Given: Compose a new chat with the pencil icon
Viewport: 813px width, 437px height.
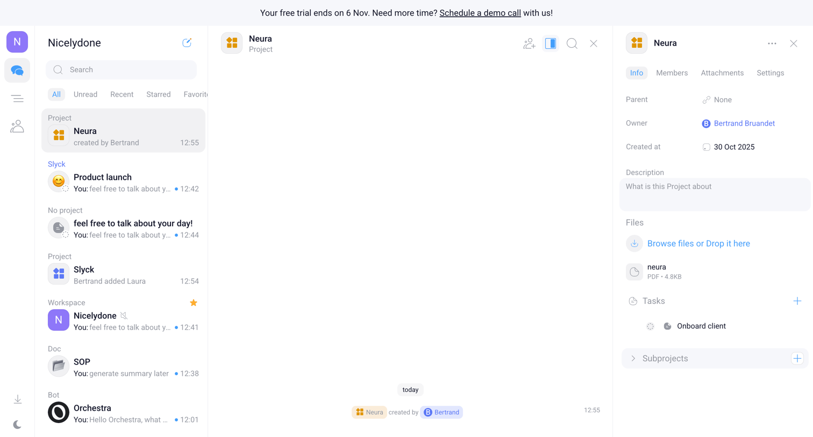Looking at the screenshot, I should 187,43.
